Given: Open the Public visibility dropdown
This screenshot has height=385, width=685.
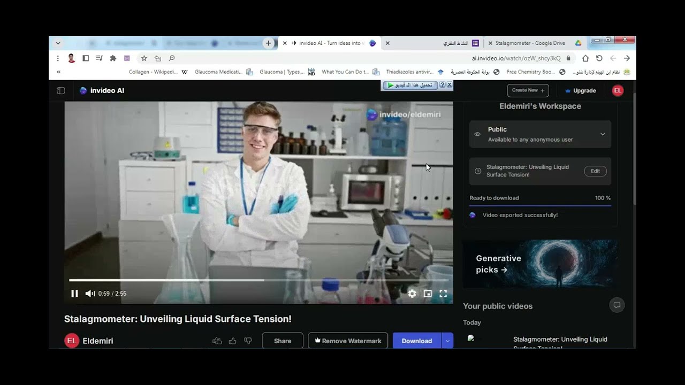Looking at the screenshot, I should pos(540,134).
